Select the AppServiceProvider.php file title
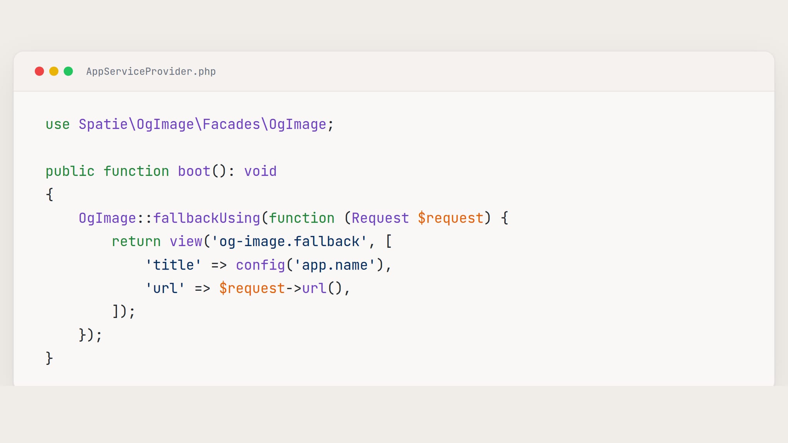 click(151, 72)
